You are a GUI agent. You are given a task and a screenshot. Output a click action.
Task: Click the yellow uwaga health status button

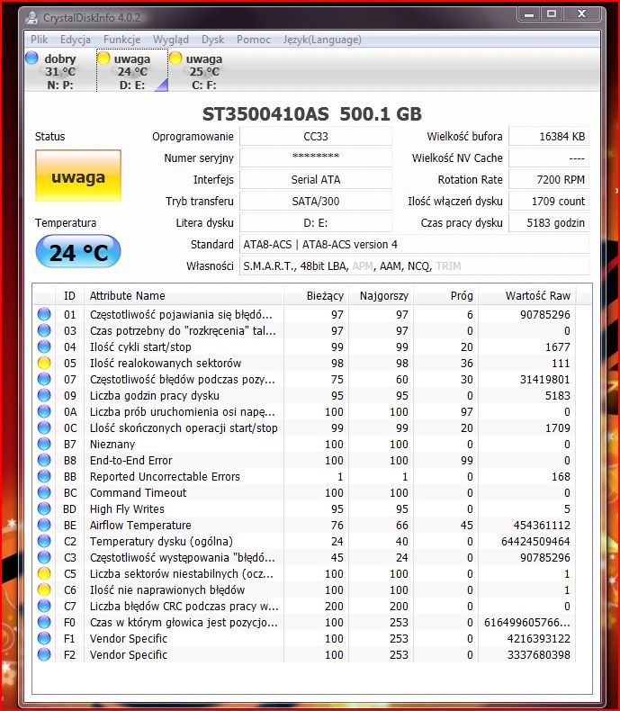click(x=78, y=175)
